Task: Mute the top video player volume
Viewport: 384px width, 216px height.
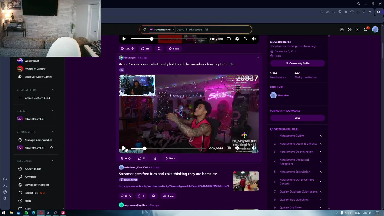Action: 254,39
